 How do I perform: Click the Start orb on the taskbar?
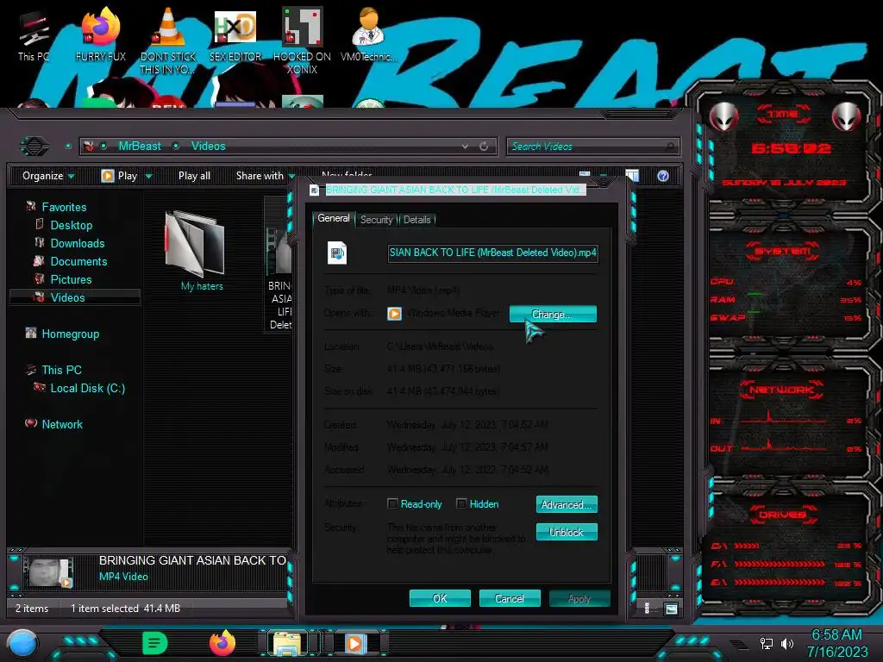[x=22, y=643]
